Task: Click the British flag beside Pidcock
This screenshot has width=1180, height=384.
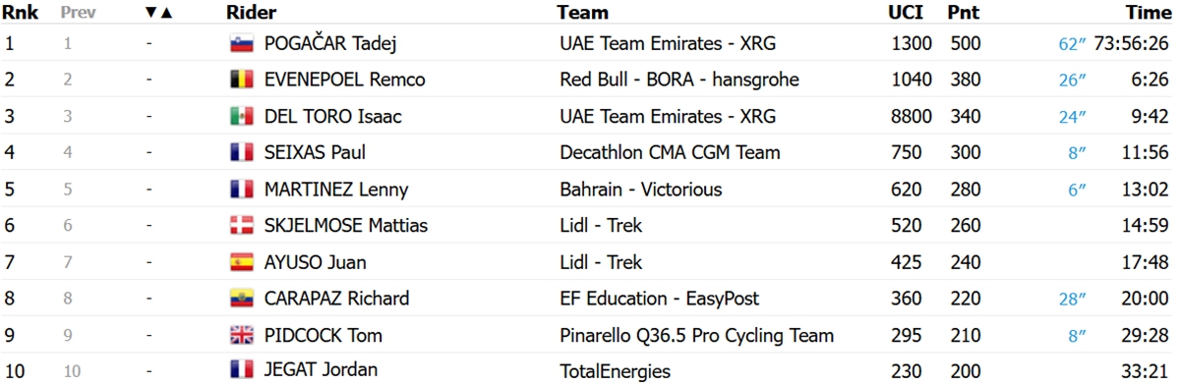Action: point(241,335)
